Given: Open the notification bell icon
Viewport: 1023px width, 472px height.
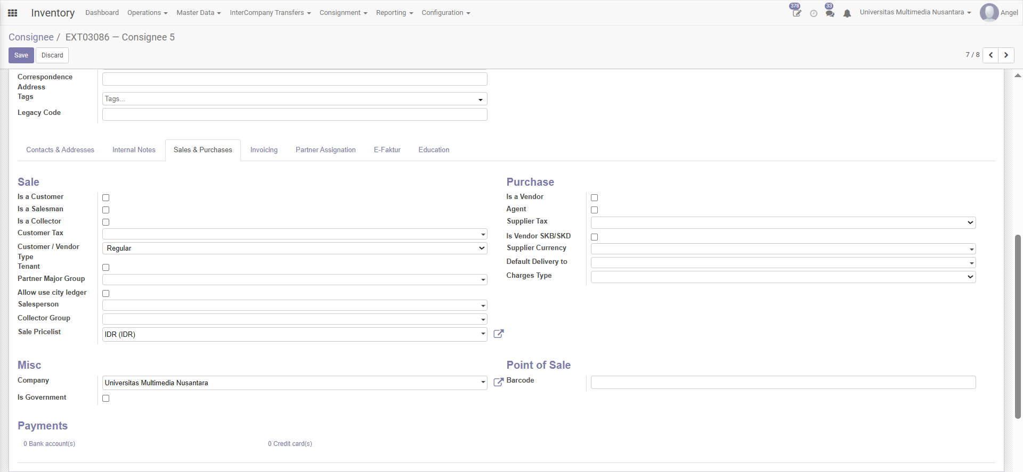Looking at the screenshot, I should click(847, 14).
